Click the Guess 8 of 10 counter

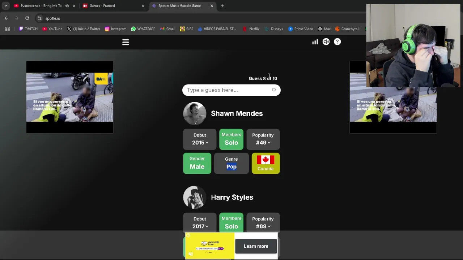(263, 78)
